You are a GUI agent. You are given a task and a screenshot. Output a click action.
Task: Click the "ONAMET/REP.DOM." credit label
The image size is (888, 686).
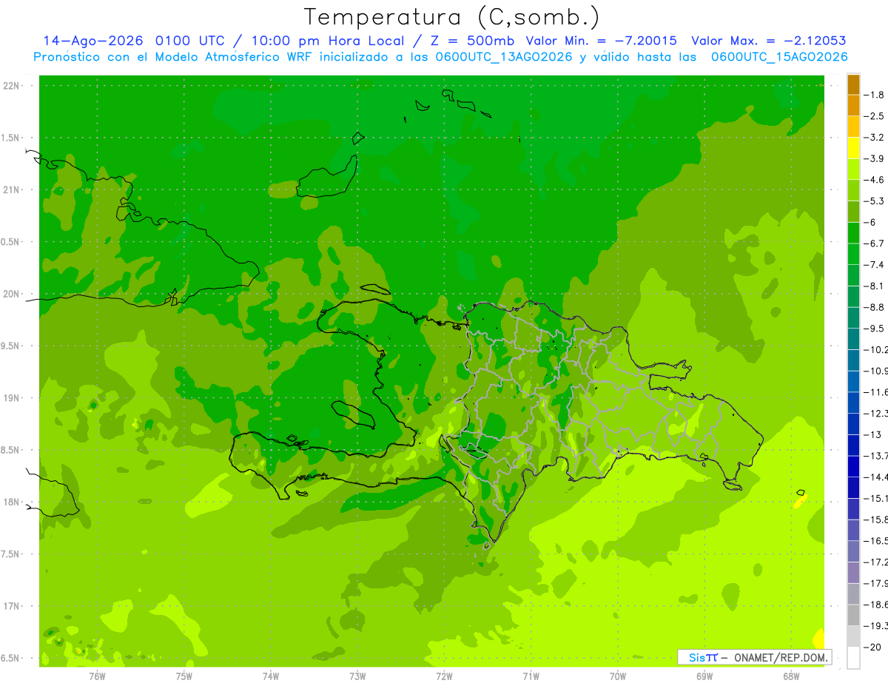tap(781, 657)
